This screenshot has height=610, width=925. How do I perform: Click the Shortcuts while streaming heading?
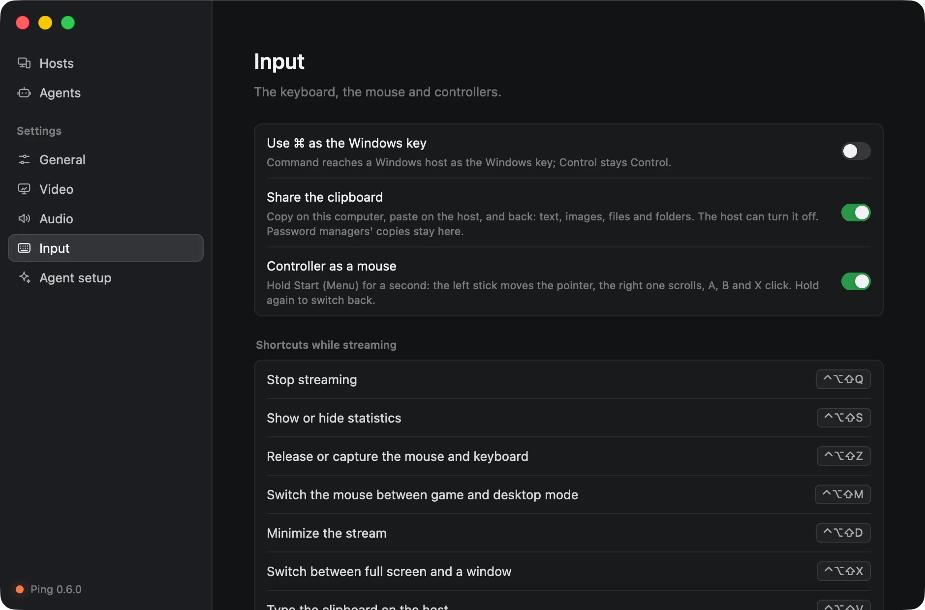point(326,345)
